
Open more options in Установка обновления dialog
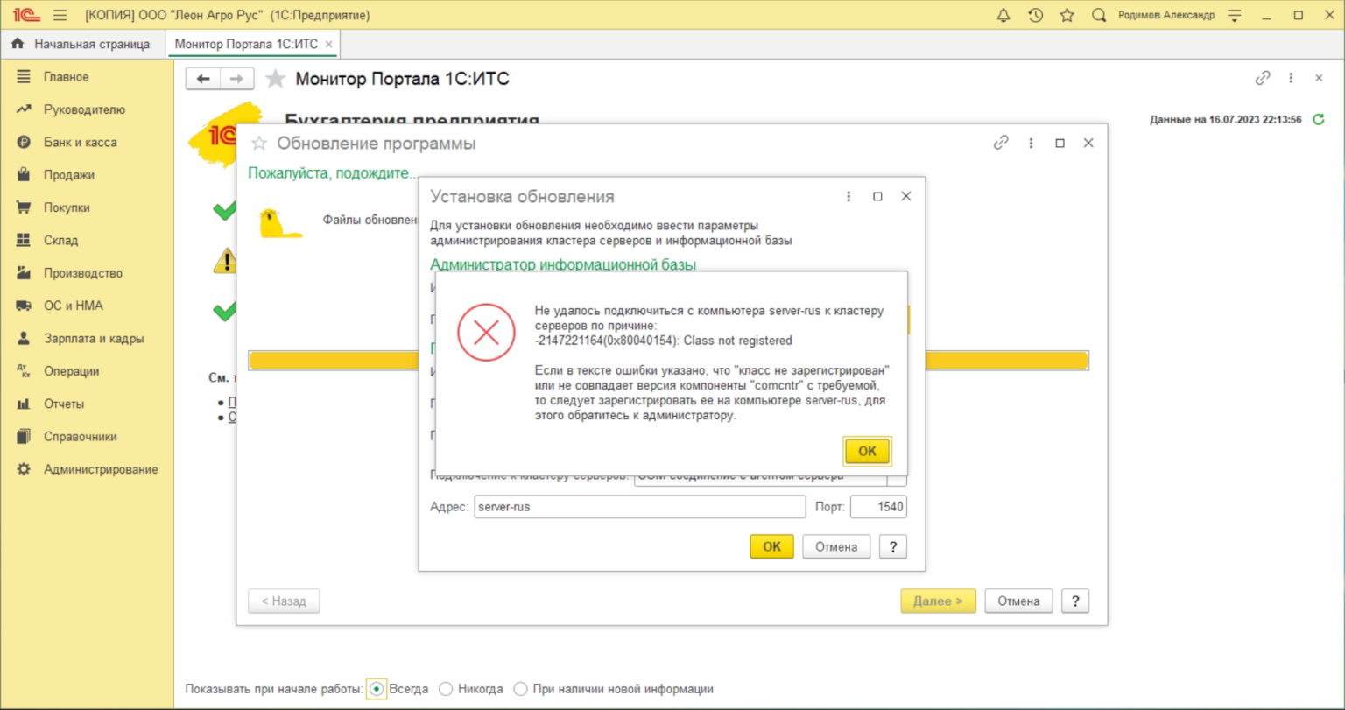pyautogui.click(x=849, y=196)
